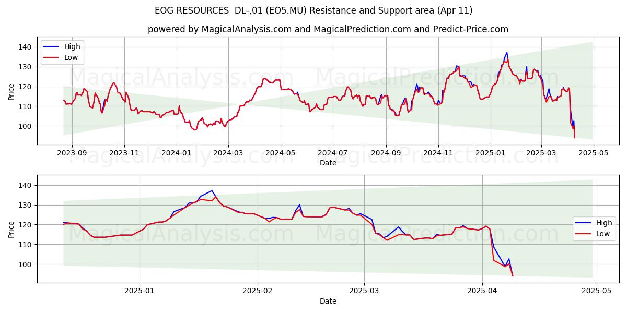The height and width of the screenshot is (313, 627).
Task: Click the 'Date' axis label under bottom chart
Action: pos(328,302)
